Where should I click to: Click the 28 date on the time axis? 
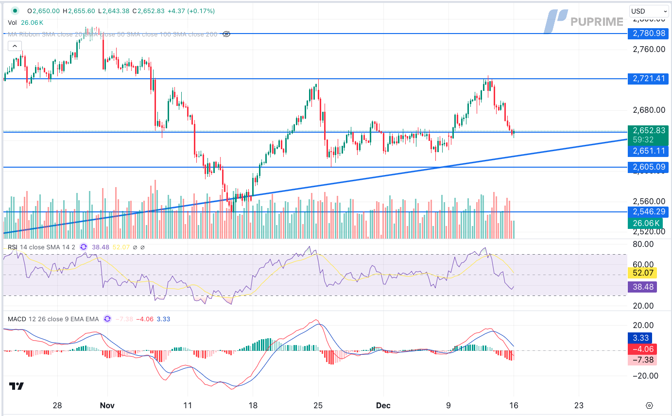58,405
